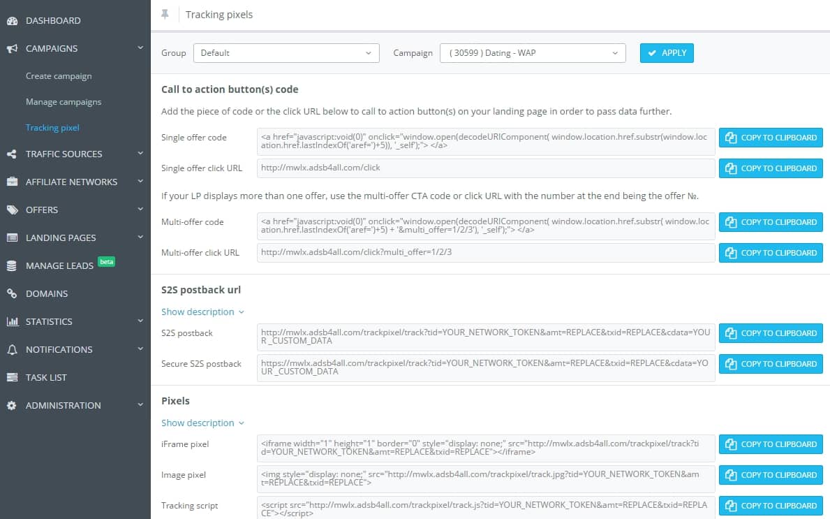Open Manage campaigns in sidebar
The height and width of the screenshot is (519, 830).
[x=64, y=102]
